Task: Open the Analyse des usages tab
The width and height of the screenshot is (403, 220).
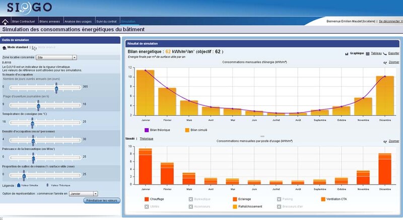Action: tap(78, 22)
